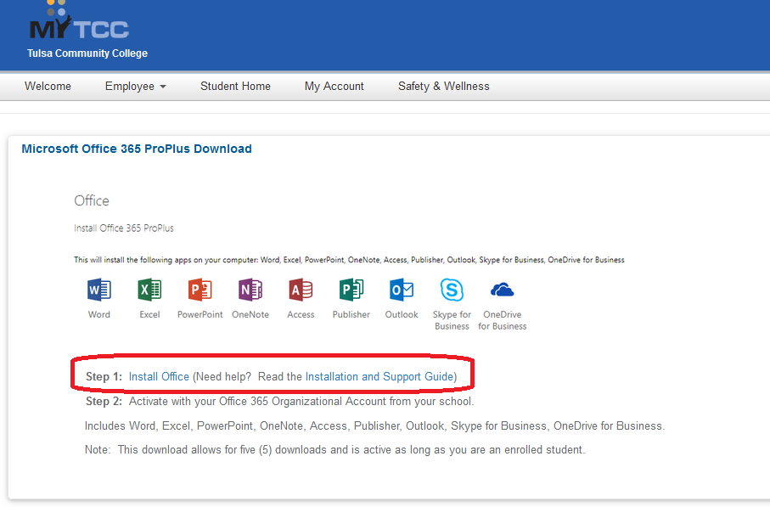Click the Install Office link
The width and height of the screenshot is (770, 507).
pos(159,377)
